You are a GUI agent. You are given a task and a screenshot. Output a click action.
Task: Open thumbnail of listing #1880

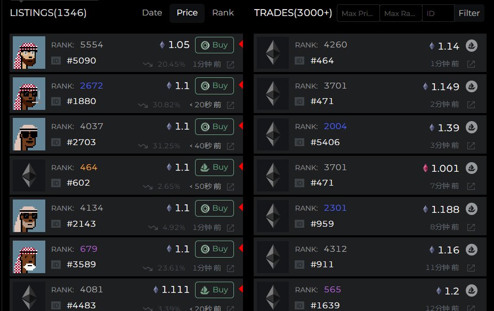pos(29,94)
